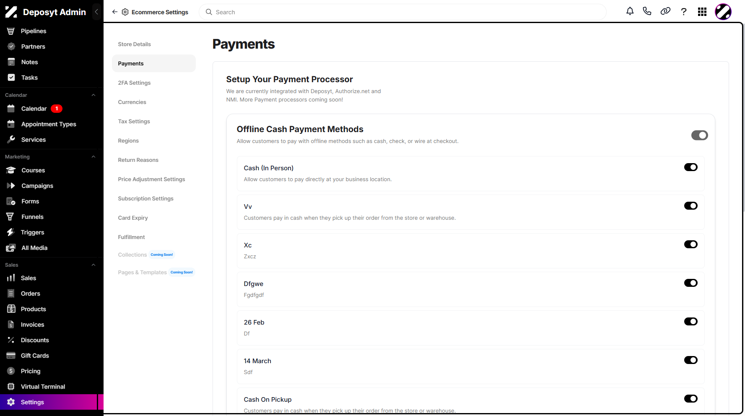Open the notifications bell
745x416 pixels.
630,12
